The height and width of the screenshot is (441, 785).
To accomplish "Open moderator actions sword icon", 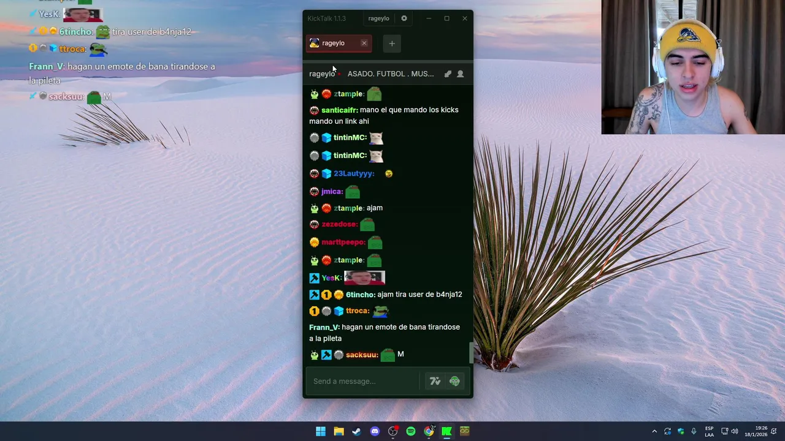I will click(448, 73).
